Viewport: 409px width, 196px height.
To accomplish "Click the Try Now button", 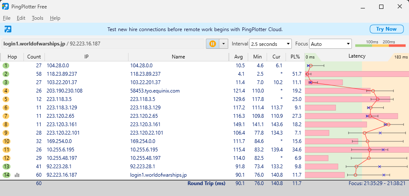I will [386, 29].
